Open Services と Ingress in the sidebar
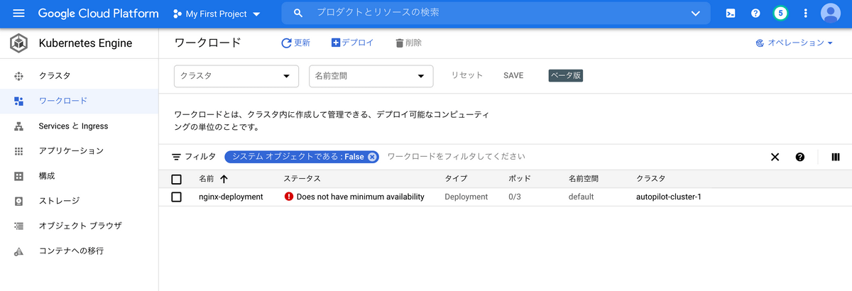 click(79, 126)
